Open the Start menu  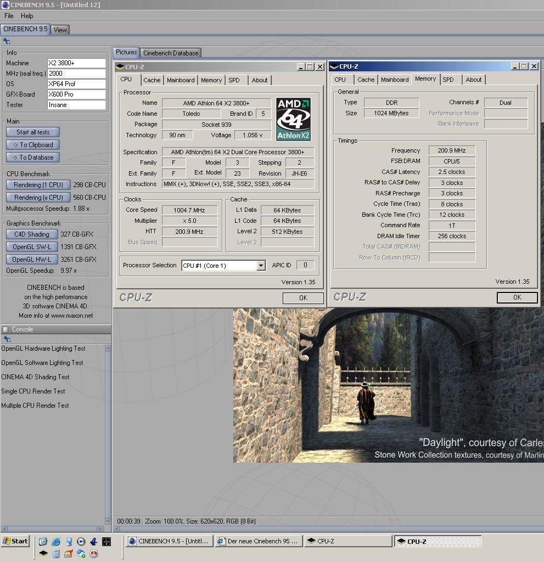[15, 541]
